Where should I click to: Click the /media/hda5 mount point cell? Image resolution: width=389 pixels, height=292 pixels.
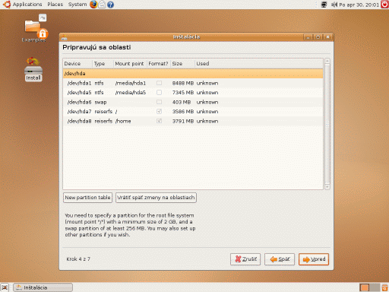tap(131, 93)
